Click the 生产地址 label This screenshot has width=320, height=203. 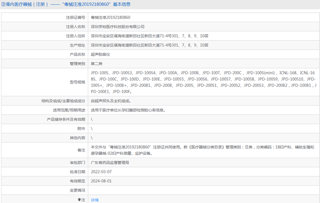tap(77, 45)
